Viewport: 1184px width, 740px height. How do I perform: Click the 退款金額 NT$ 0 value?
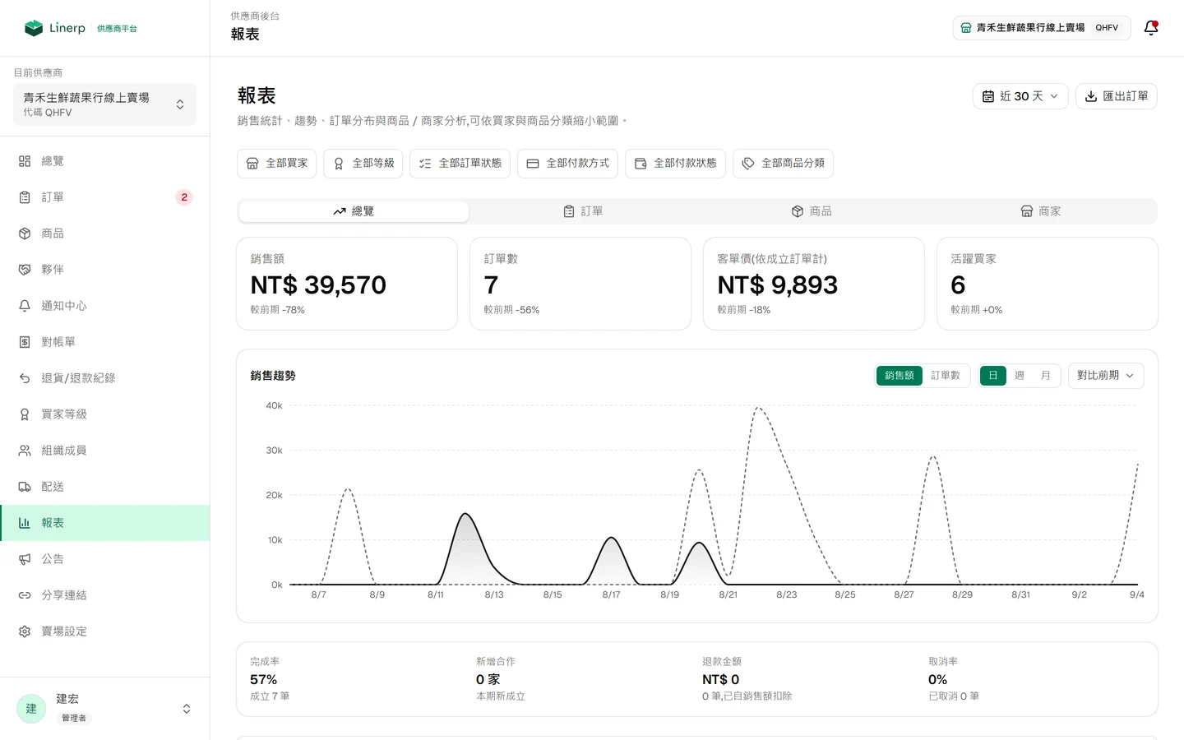(x=720, y=680)
